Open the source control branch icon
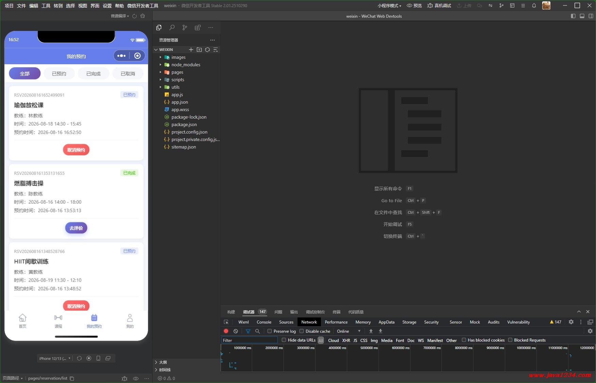Viewport: 596px width, 383px height. [x=184, y=28]
